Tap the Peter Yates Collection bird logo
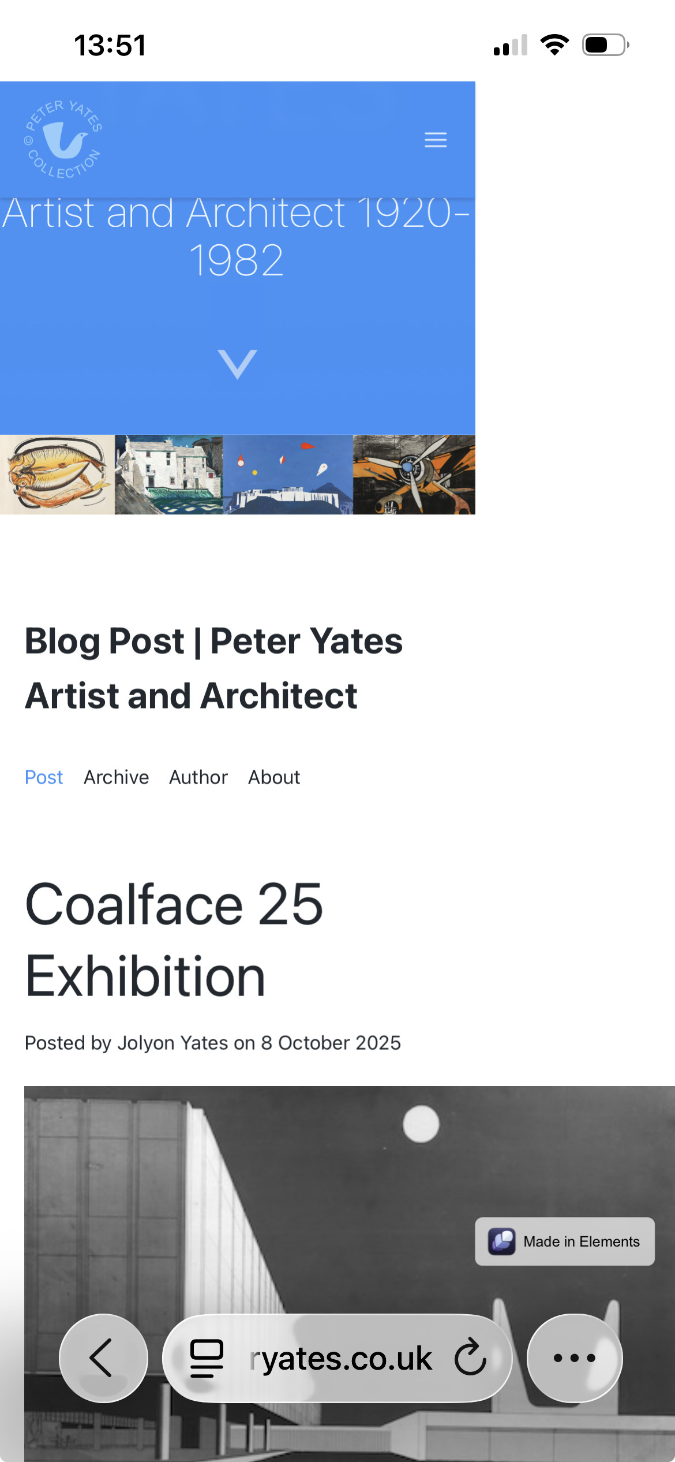The height and width of the screenshot is (1462, 675). [63, 139]
